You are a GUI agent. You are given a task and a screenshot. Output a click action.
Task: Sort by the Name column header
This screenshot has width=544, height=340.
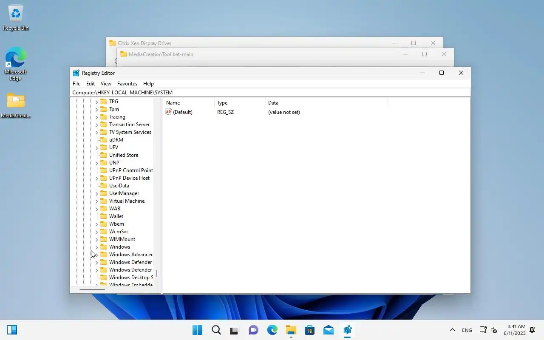[x=189, y=103]
